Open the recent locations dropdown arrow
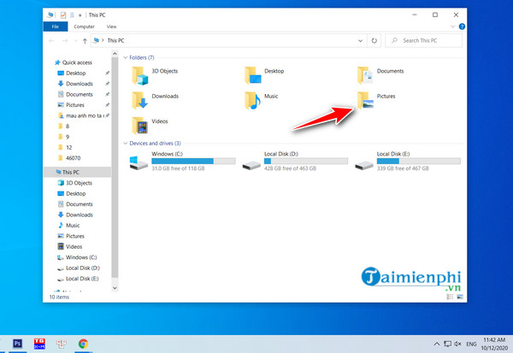This screenshot has height=353, width=513. click(x=76, y=41)
